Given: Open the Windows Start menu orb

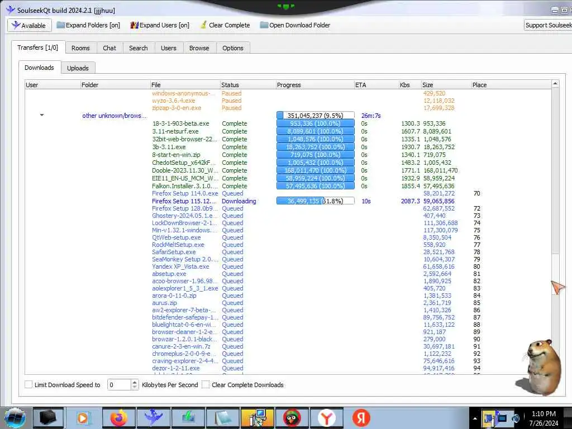Looking at the screenshot, I should point(15,418).
